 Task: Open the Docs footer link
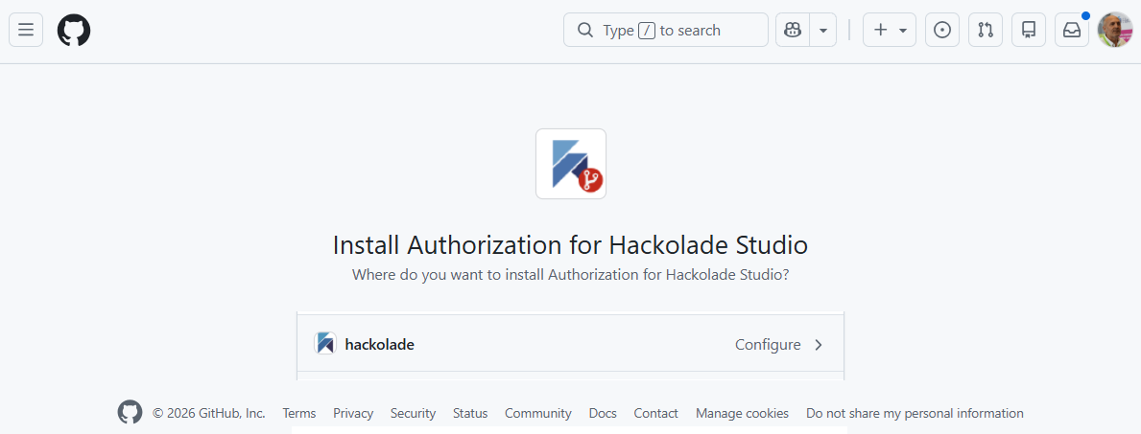click(x=603, y=413)
